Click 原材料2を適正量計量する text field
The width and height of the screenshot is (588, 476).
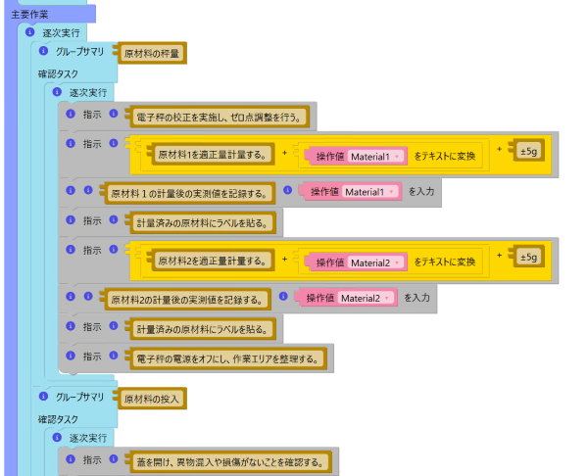point(211,262)
